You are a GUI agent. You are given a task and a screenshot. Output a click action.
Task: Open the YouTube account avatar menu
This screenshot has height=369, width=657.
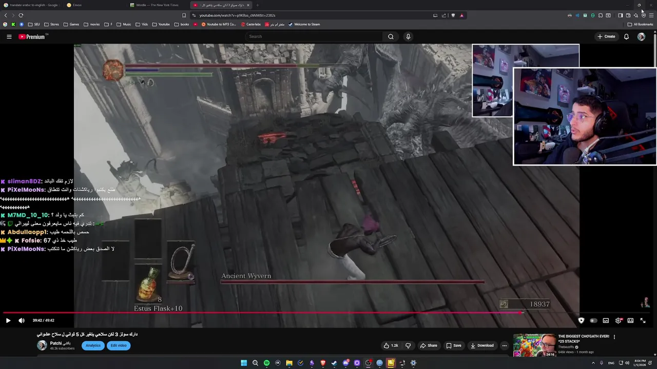641,36
